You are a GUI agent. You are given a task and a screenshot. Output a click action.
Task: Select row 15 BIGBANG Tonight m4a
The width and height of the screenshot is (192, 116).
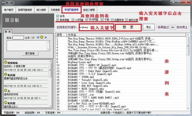(x=121, y=80)
